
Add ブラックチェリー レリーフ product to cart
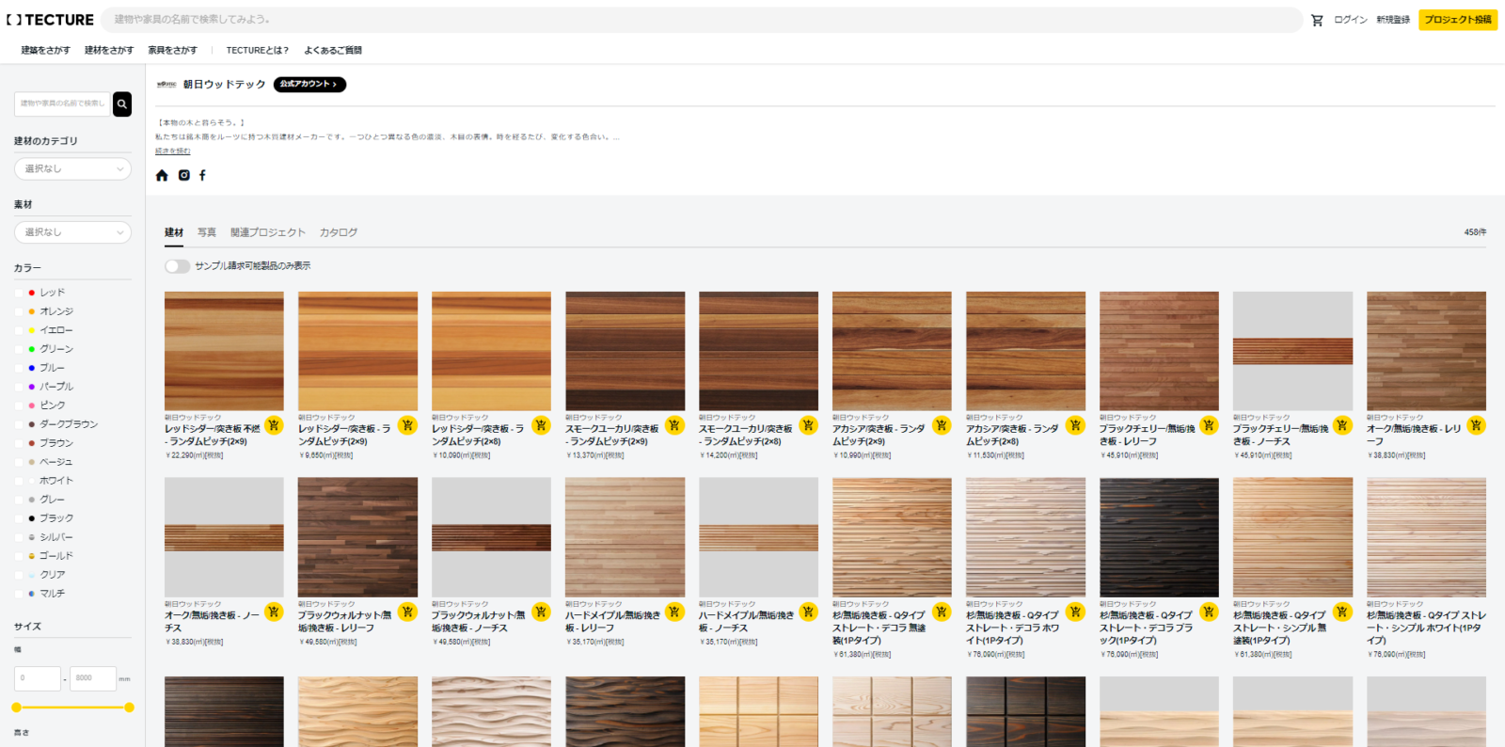(x=1209, y=425)
